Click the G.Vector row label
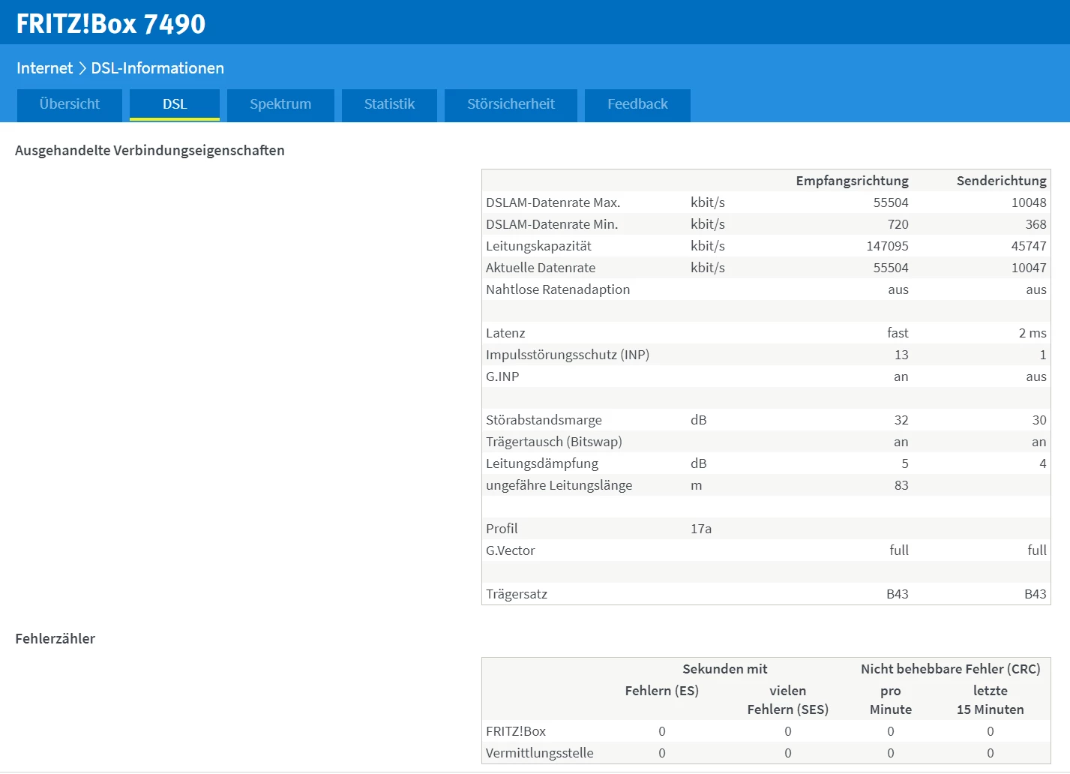 tap(511, 550)
